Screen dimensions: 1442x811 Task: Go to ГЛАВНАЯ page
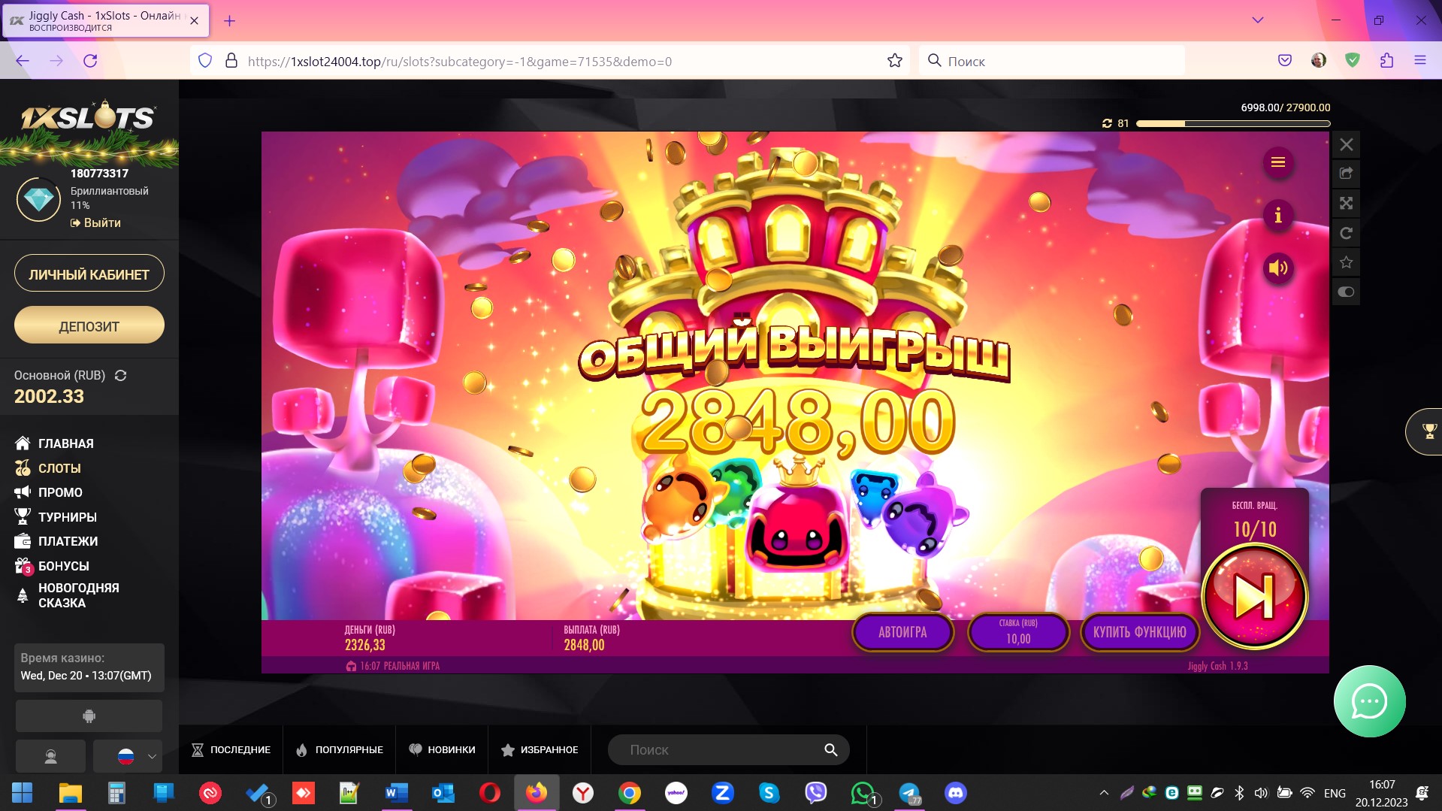click(54, 443)
